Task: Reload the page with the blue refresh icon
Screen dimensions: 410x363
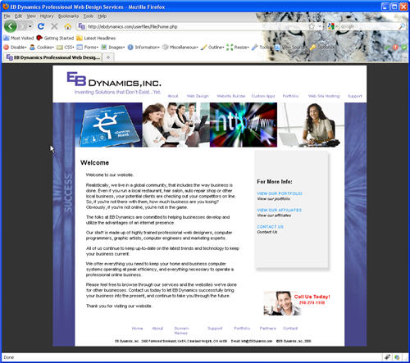Action: pos(41,26)
